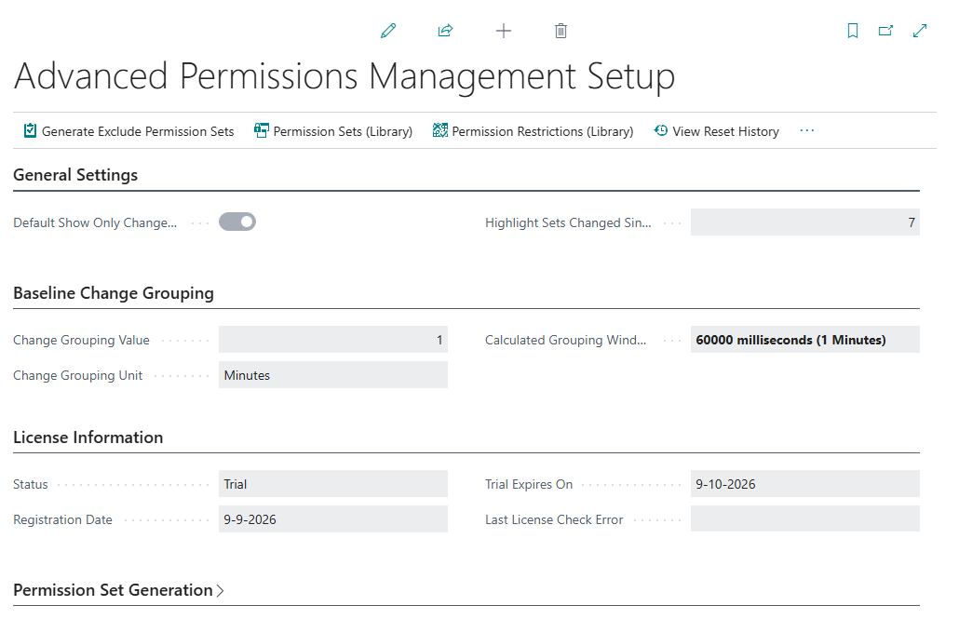Click the Default Show Only Change label
959x619 pixels.
[x=95, y=222]
